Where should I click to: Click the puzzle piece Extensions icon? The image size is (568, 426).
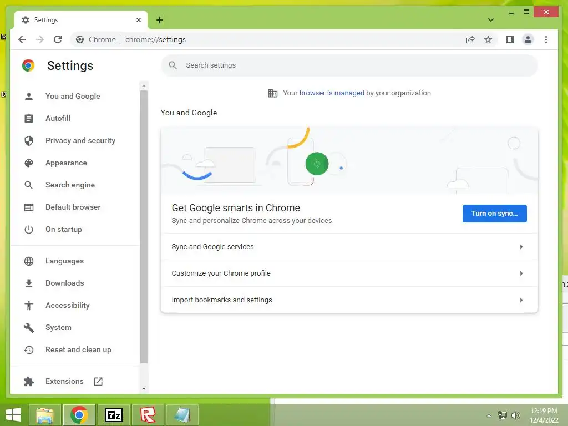click(x=29, y=382)
